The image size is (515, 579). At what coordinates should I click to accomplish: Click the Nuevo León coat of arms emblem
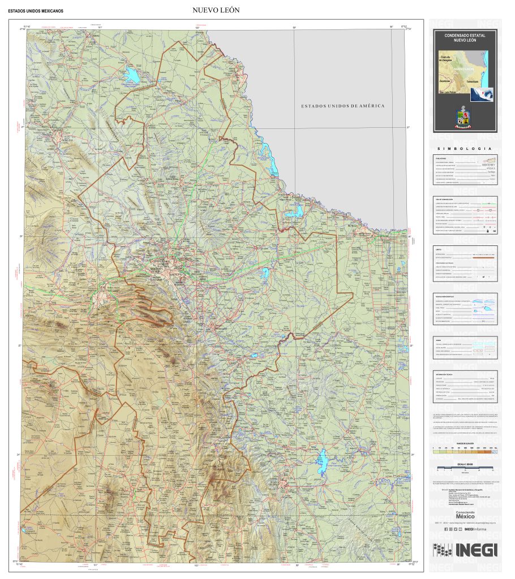pyautogui.click(x=463, y=118)
